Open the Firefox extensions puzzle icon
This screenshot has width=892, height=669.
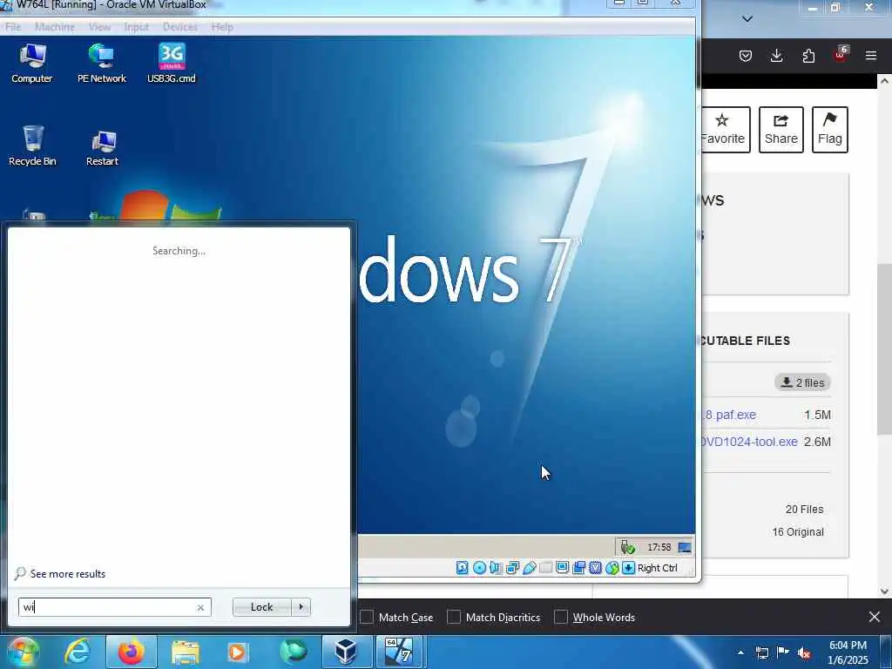click(x=808, y=55)
